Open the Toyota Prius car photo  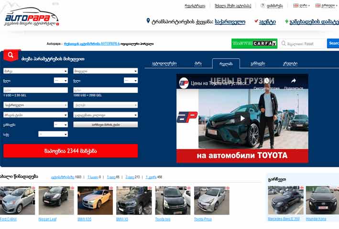pos(212,200)
